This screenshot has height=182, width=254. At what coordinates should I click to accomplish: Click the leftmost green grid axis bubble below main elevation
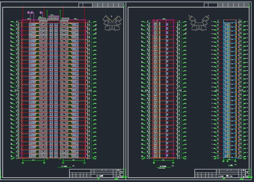click(x=23, y=163)
